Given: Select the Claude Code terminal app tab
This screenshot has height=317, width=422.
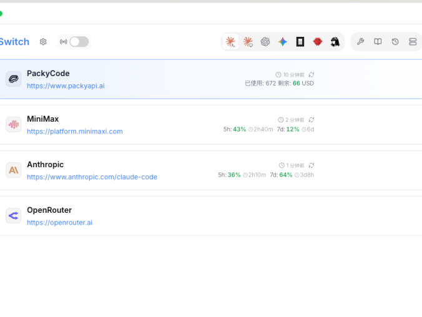Looking at the screenshot, I should [230, 42].
